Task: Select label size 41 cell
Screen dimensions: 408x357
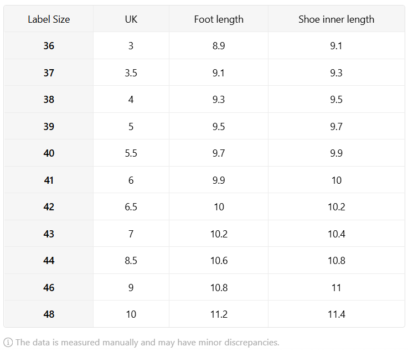Action: pyautogui.click(x=49, y=180)
